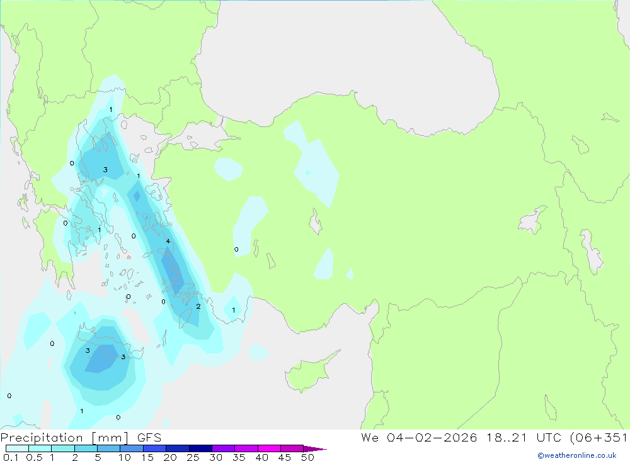Viewport: 630px width, 461px height.
Task: Click the '35' legend scale value
Action: [239, 457]
